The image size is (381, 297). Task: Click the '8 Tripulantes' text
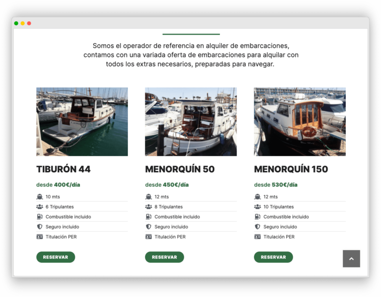tap(169, 206)
